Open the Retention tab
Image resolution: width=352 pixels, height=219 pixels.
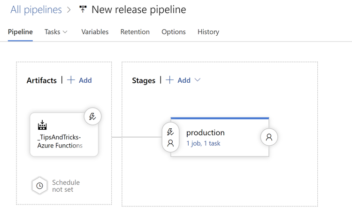(x=135, y=32)
